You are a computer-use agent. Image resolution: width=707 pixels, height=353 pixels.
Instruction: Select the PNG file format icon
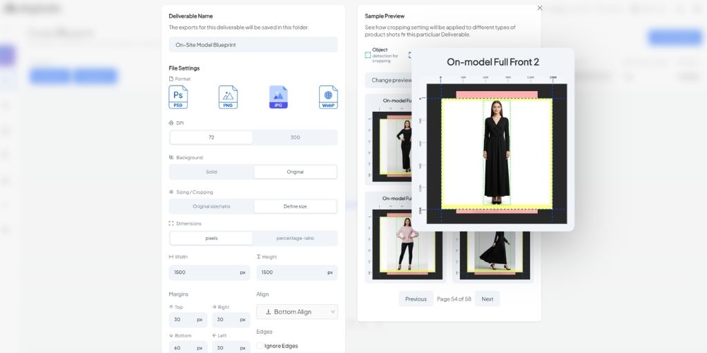[x=228, y=97]
